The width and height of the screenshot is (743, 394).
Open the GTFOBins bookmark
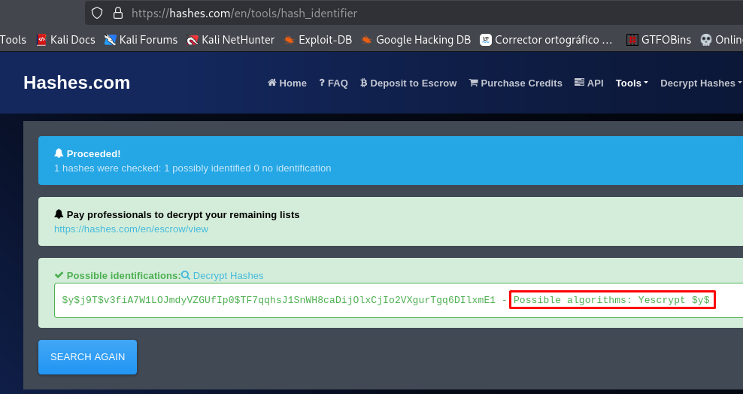659,40
